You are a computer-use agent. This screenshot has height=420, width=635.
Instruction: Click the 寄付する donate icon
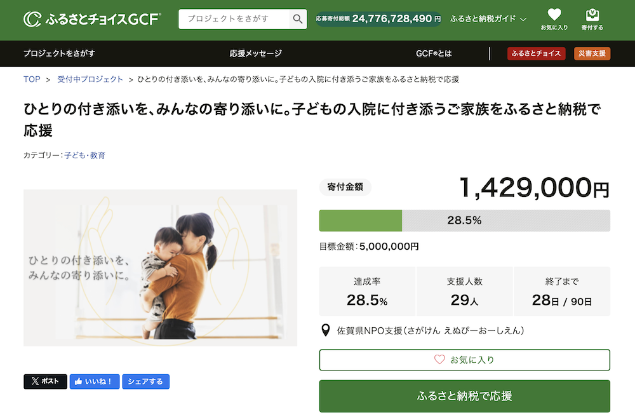click(592, 19)
